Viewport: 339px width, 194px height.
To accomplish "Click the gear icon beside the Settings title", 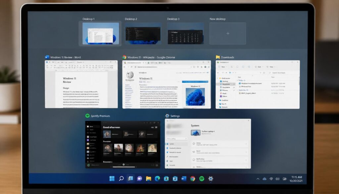I will coord(167,116).
